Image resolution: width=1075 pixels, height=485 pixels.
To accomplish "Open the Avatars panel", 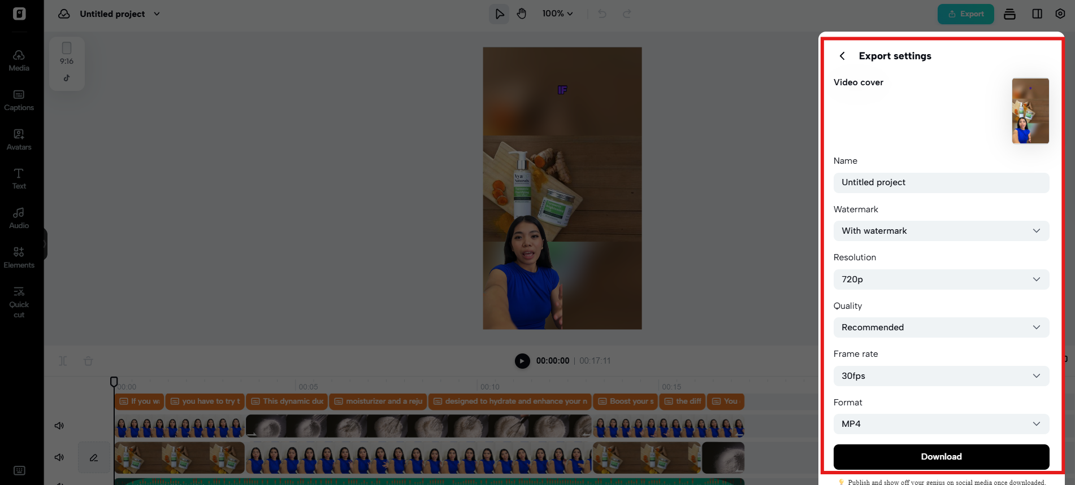I will 19,139.
